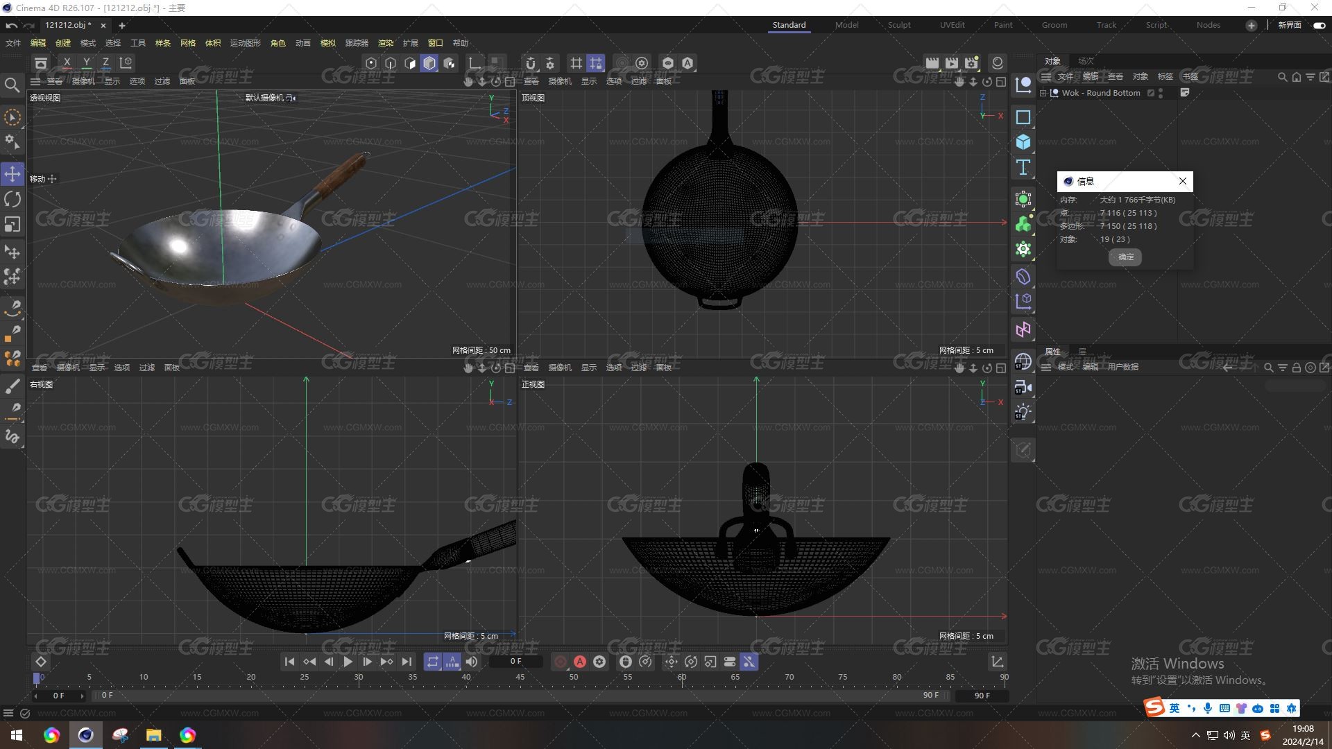1332x749 pixels.
Task: Toggle X axis lock
Action: [67, 63]
